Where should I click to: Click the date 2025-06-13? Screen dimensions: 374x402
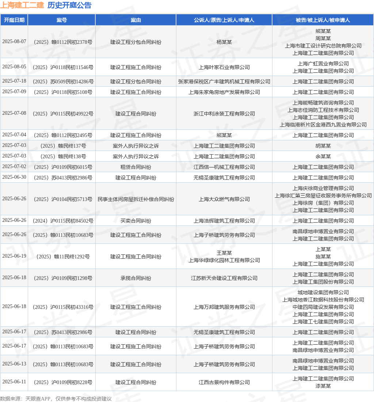14,364
